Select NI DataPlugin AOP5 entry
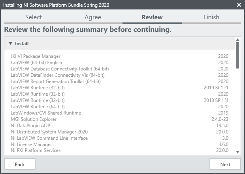This screenshot has width=245, height=174. 119,126
